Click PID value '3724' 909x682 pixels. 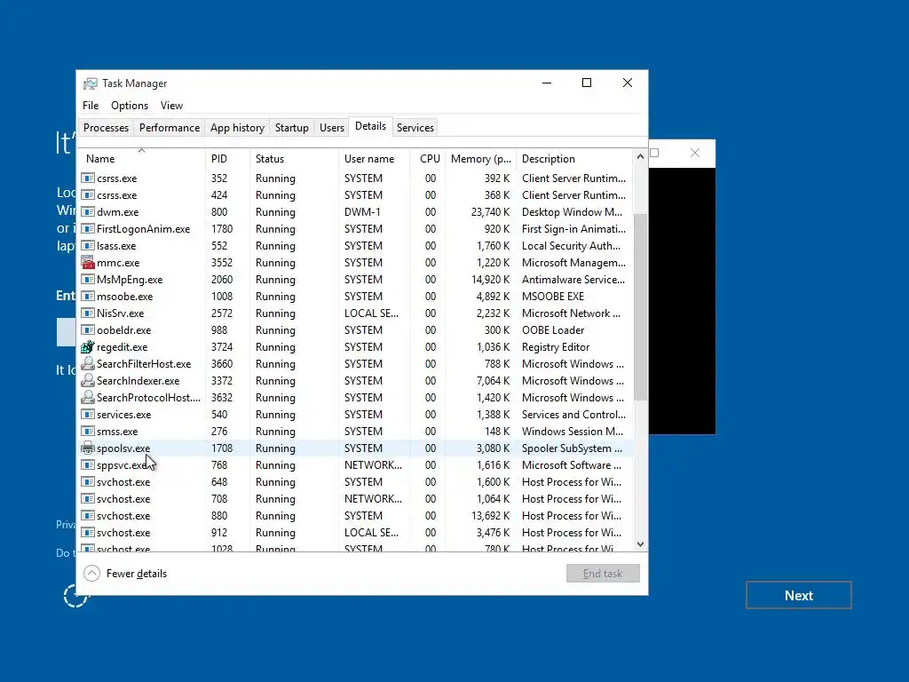click(222, 347)
